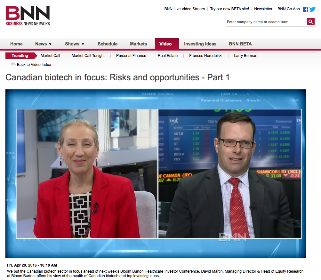Open trending topic Market Call Tonight
This screenshot has width=321, height=280.
(x=88, y=56)
